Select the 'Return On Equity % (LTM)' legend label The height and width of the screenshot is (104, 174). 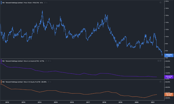click(x=32, y=82)
